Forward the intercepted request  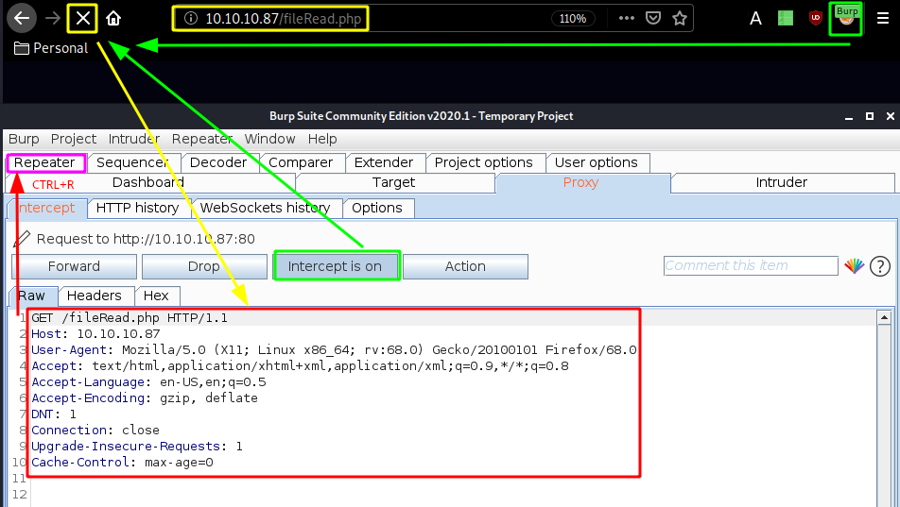74,266
